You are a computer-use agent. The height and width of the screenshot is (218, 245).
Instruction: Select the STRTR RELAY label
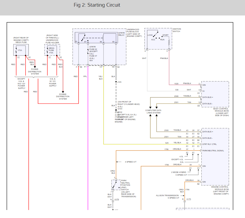pyautogui.click(x=121, y=34)
